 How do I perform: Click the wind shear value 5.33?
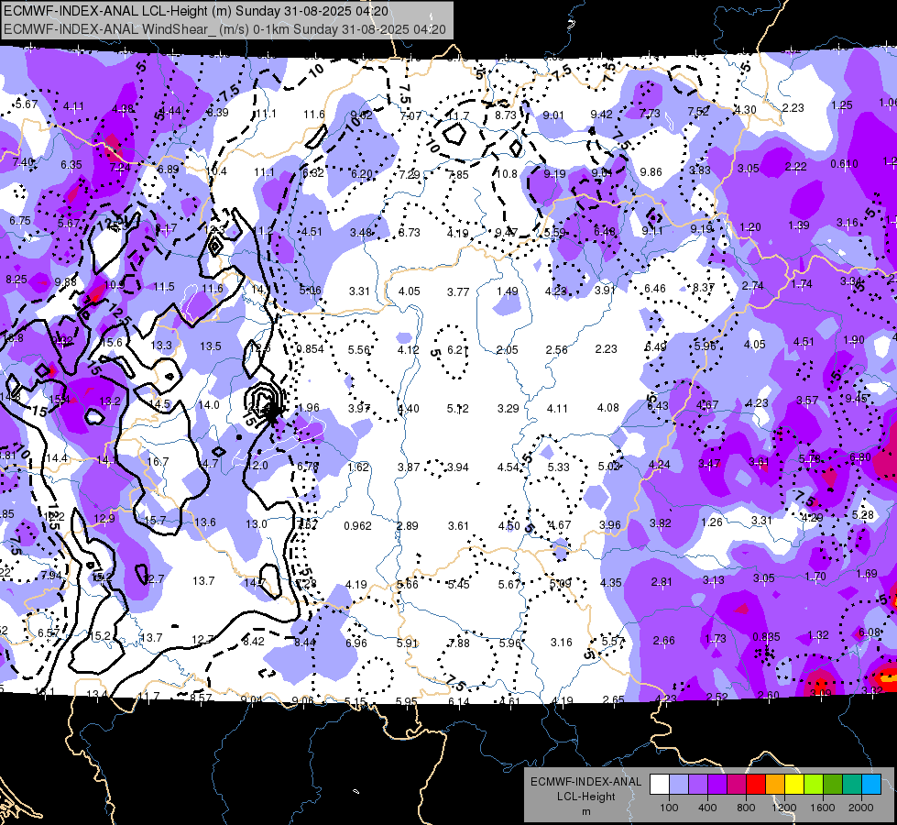(559, 467)
